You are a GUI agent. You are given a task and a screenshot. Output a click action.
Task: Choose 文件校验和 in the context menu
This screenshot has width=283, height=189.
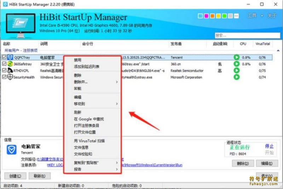click(x=83, y=154)
